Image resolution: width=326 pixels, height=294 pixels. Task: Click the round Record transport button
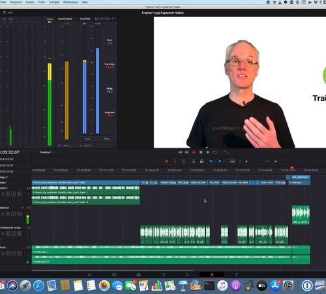tap(208, 152)
